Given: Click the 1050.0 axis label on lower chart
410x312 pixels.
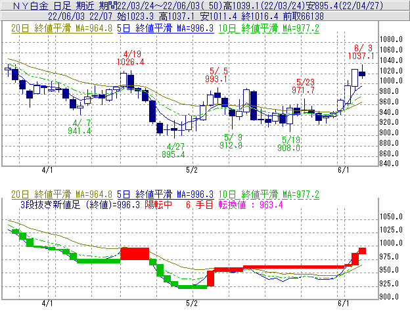Looking at the screenshot, I should point(391,217).
